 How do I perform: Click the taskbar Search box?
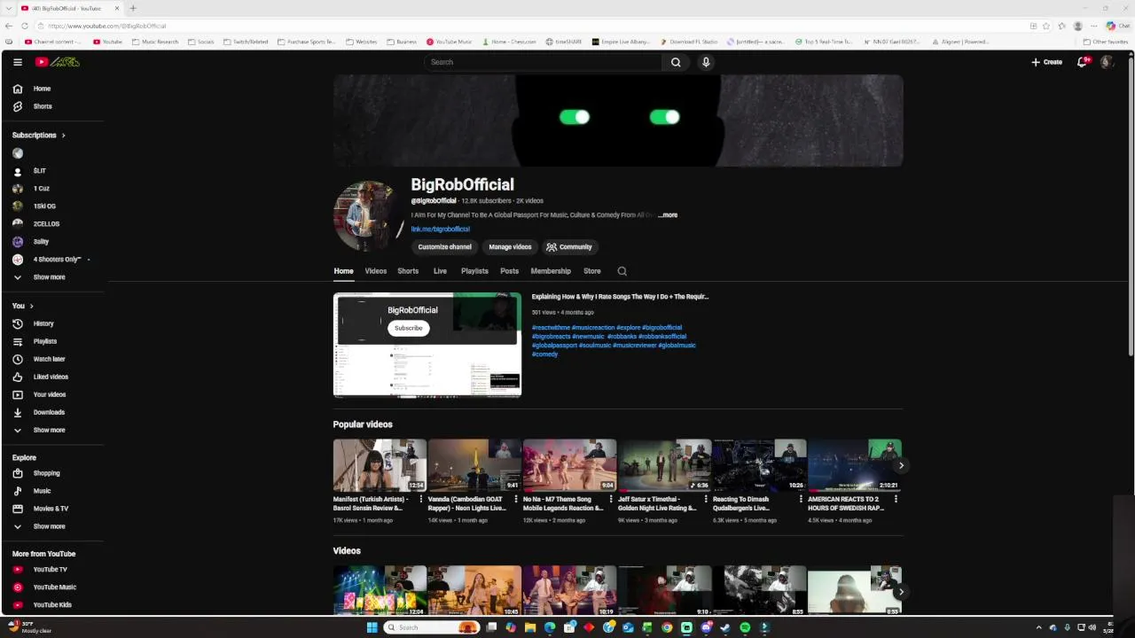[x=432, y=627]
